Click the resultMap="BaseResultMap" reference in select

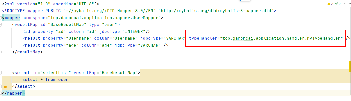(x=106, y=73)
